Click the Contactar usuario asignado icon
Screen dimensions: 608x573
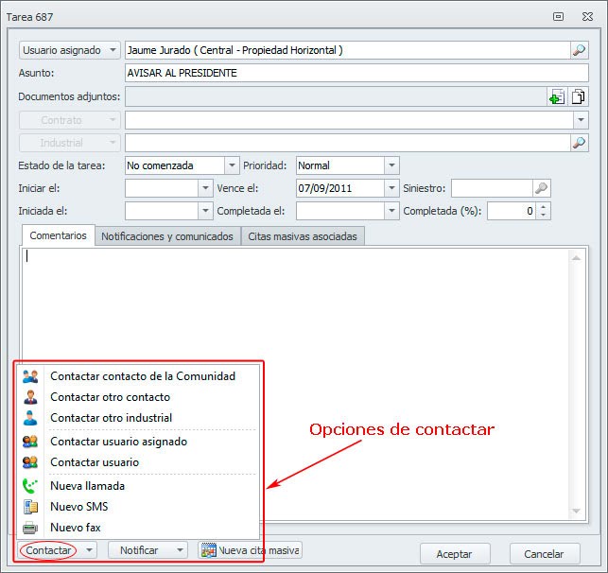coord(30,442)
